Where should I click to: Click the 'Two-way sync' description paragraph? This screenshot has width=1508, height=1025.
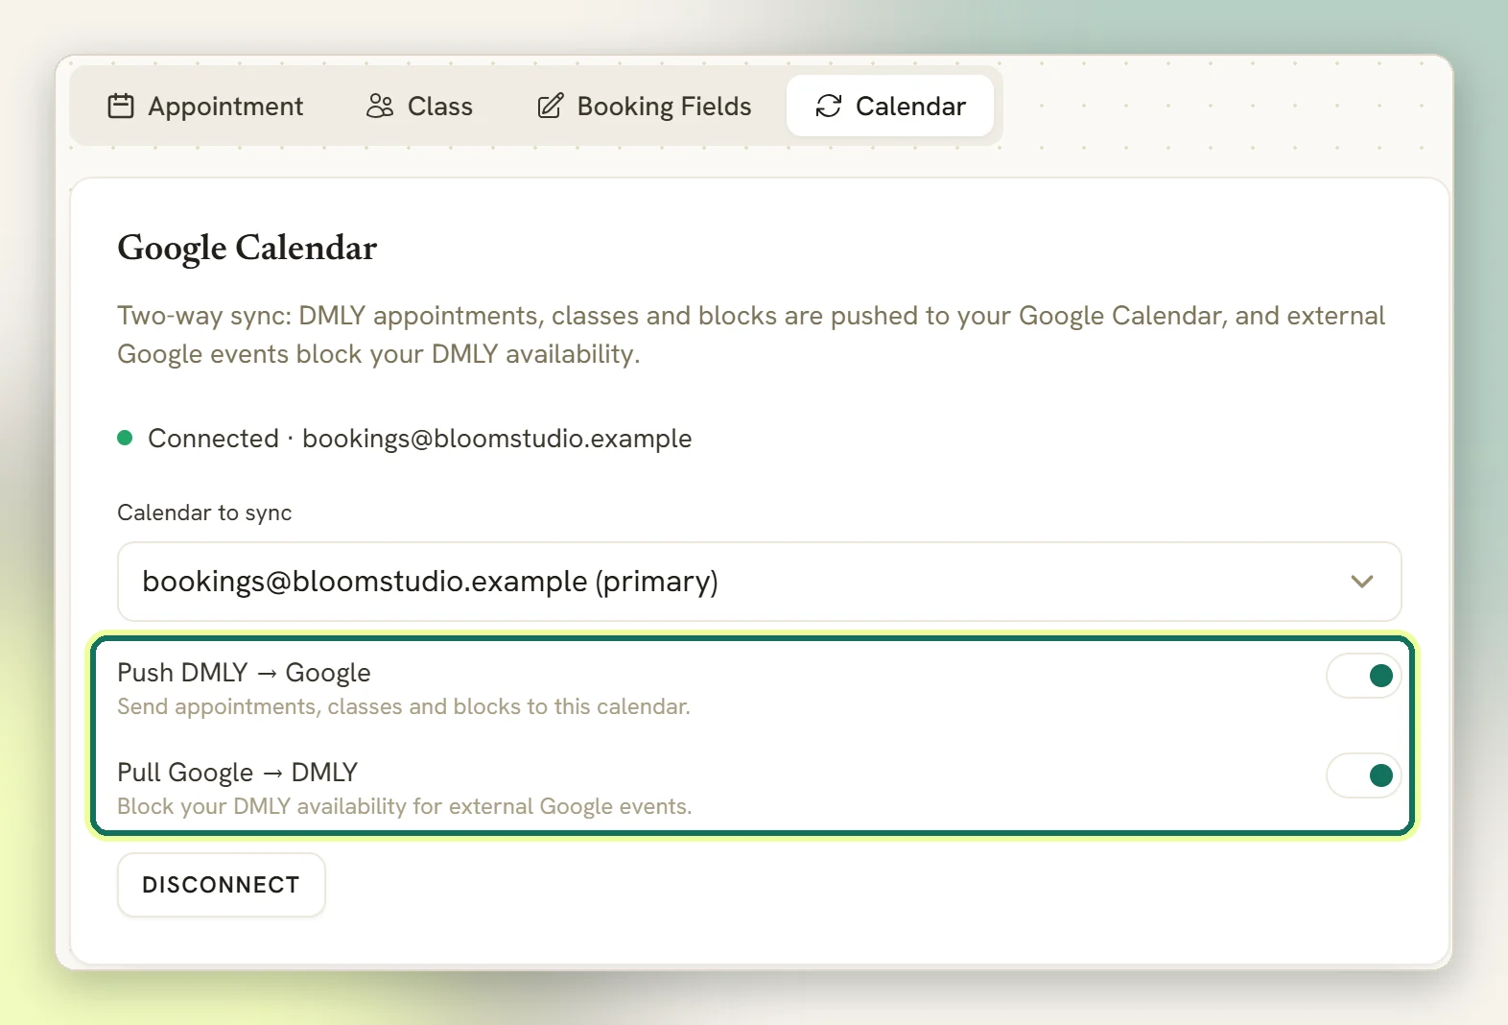coord(751,335)
